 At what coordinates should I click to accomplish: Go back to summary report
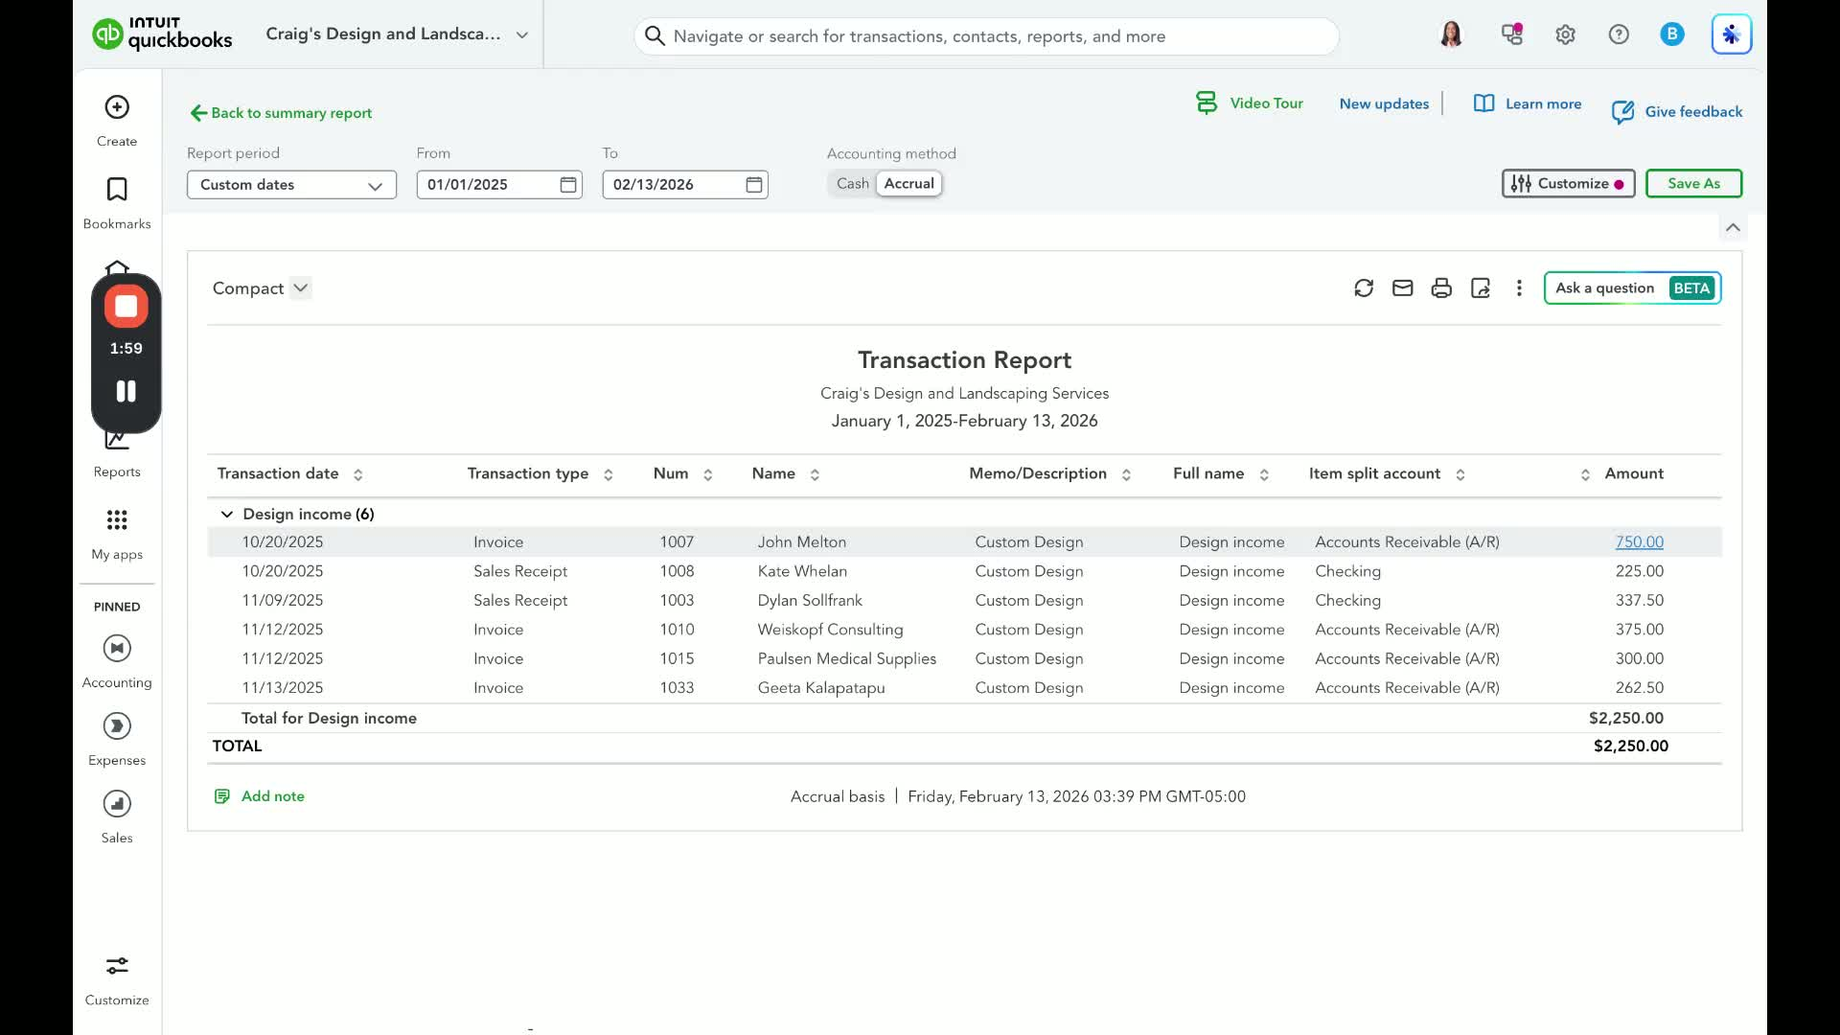click(281, 113)
